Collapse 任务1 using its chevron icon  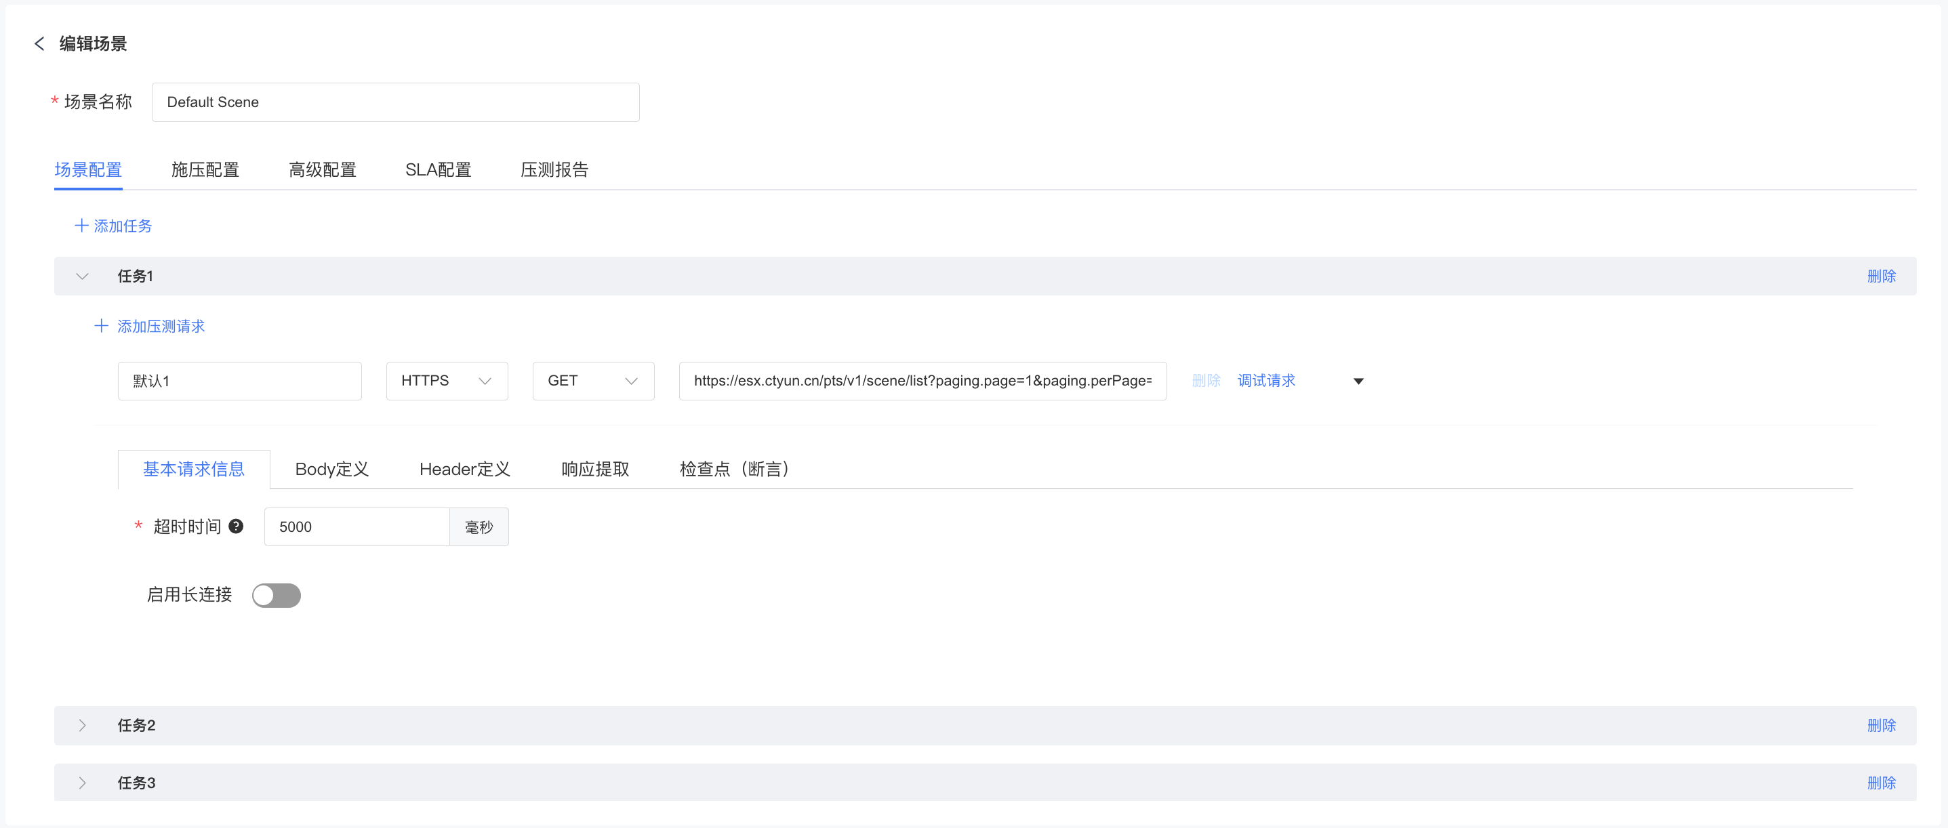[x=83, y=276]
